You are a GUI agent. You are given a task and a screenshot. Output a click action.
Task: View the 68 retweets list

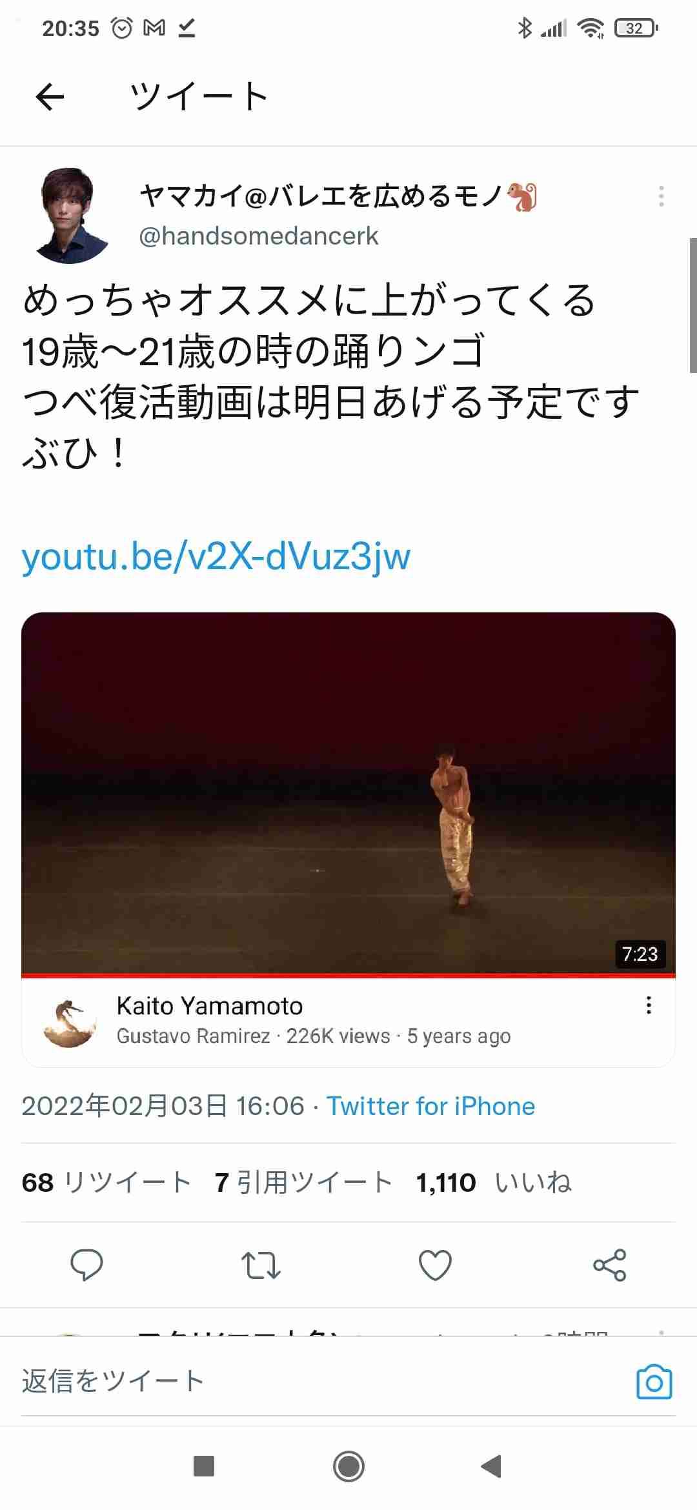106,1183
